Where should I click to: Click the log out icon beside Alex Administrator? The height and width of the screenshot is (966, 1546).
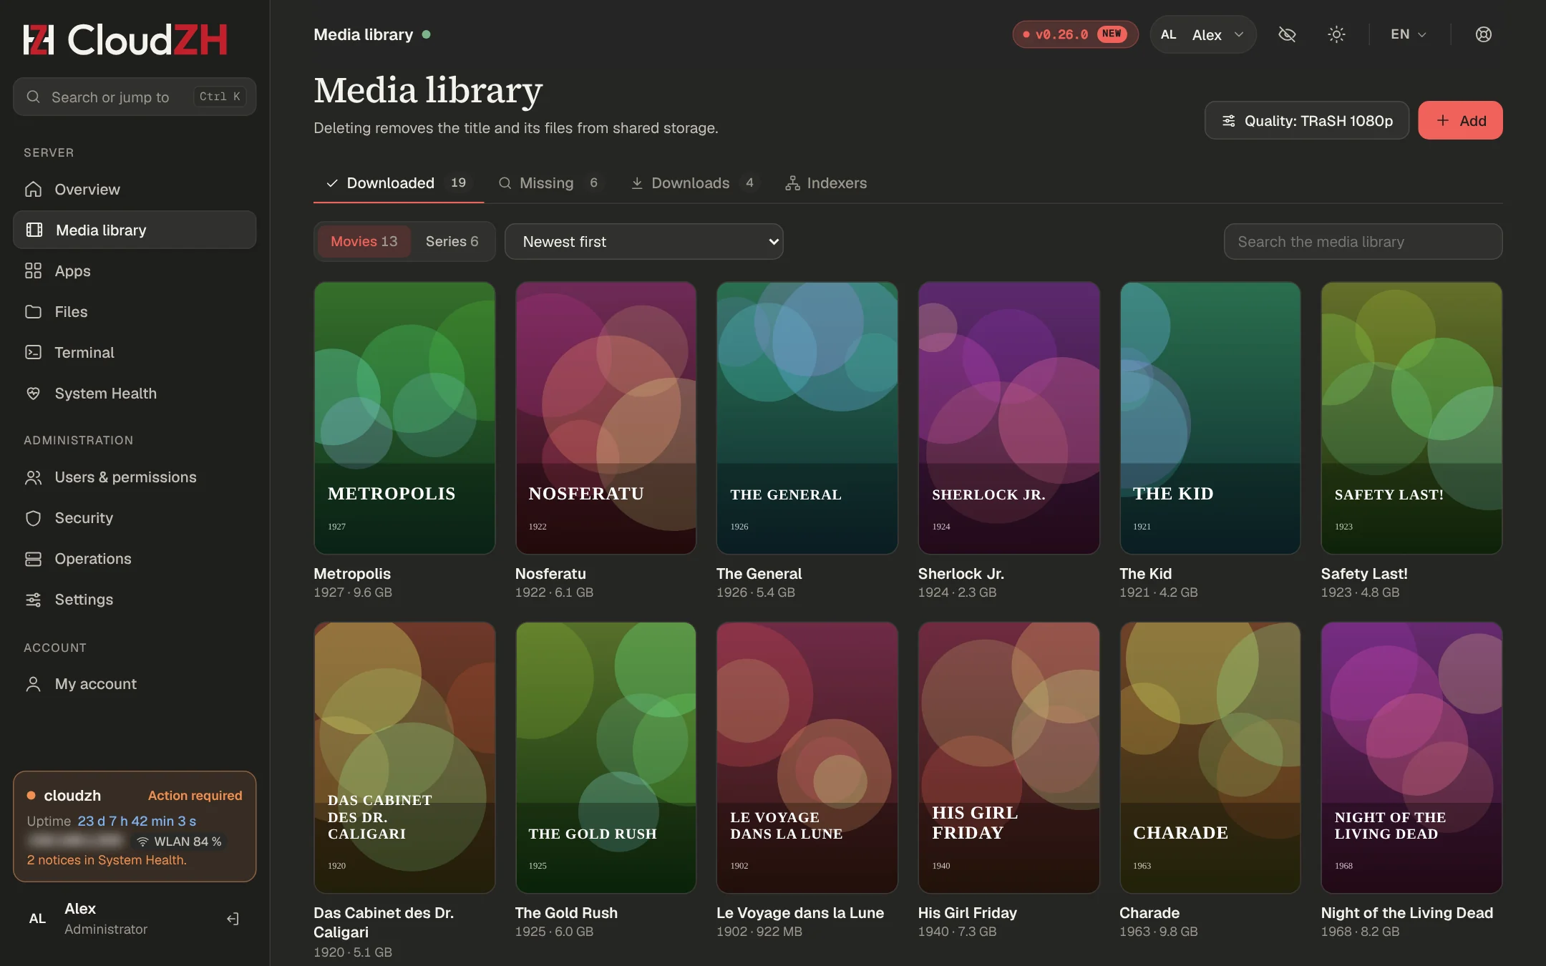click(x=233, y=919)
